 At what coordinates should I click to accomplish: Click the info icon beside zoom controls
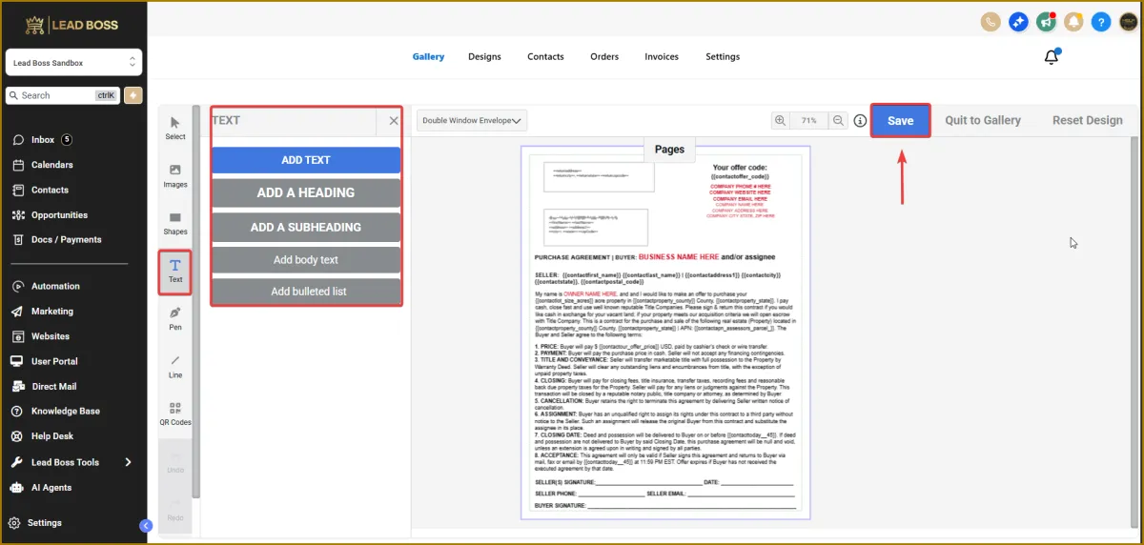click(860, 121)
